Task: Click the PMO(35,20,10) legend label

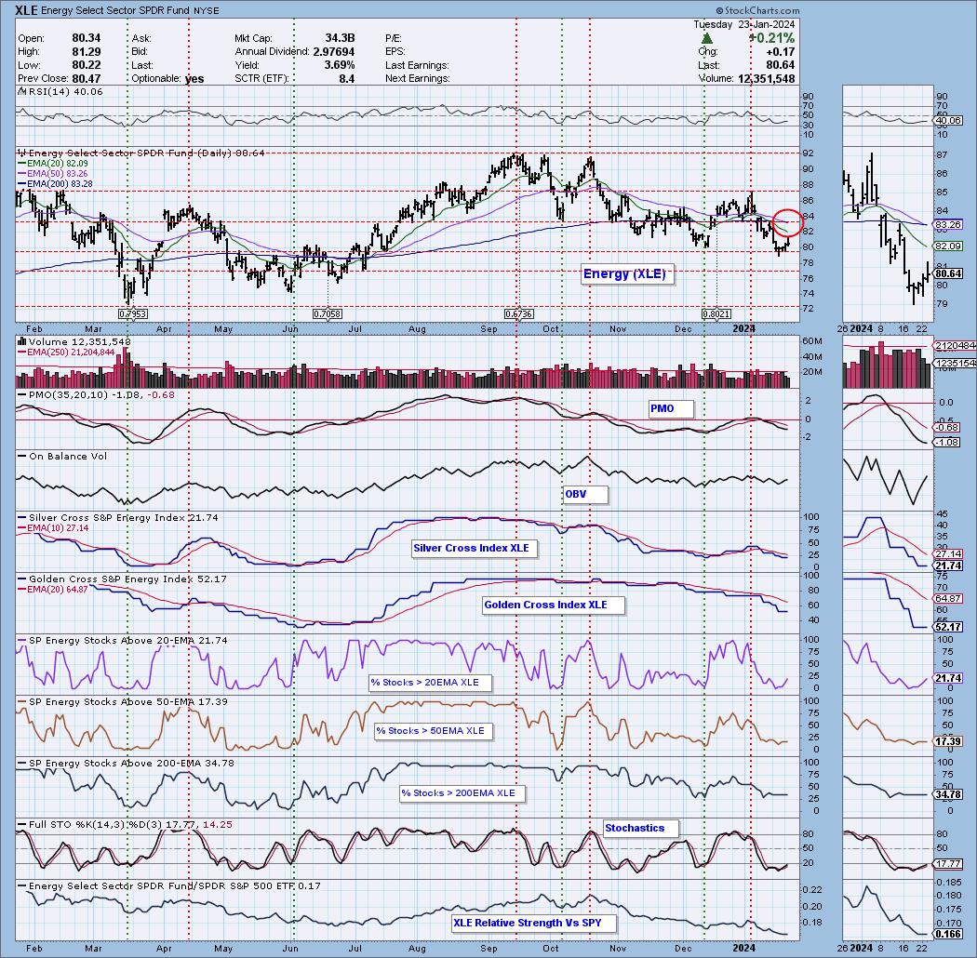Action: [96, 395]
